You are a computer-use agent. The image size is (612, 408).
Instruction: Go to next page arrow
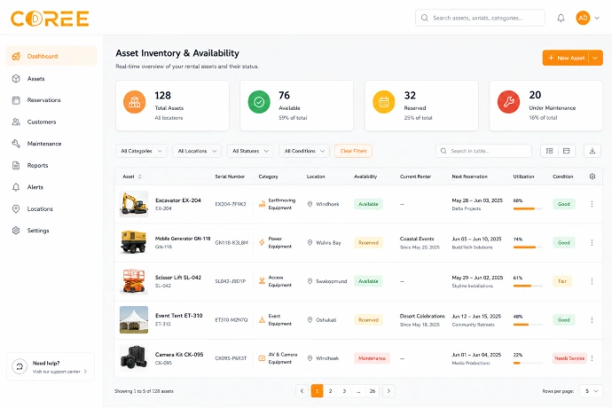388,391
